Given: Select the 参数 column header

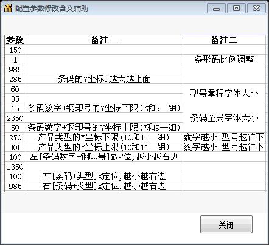Looking at the screenshot, I should point(15,40).
